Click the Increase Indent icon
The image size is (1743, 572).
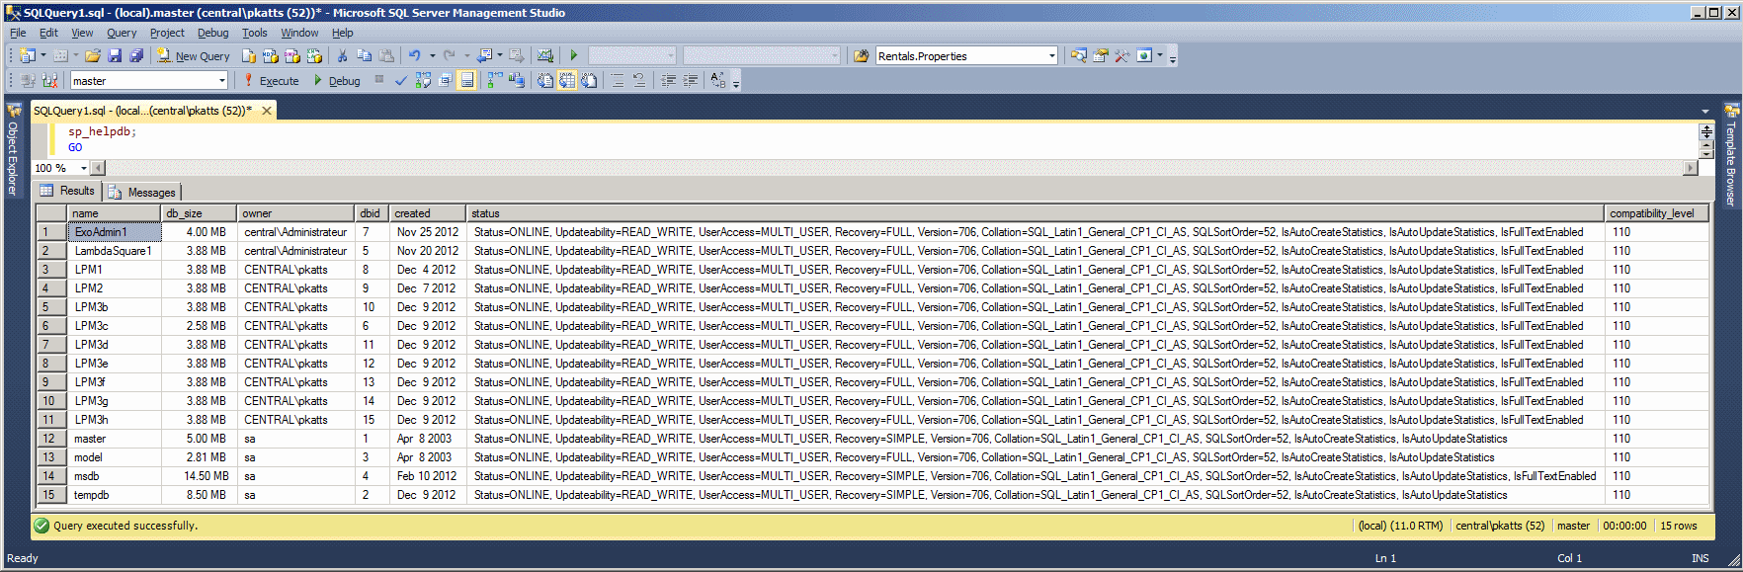[x=691, y=81]
